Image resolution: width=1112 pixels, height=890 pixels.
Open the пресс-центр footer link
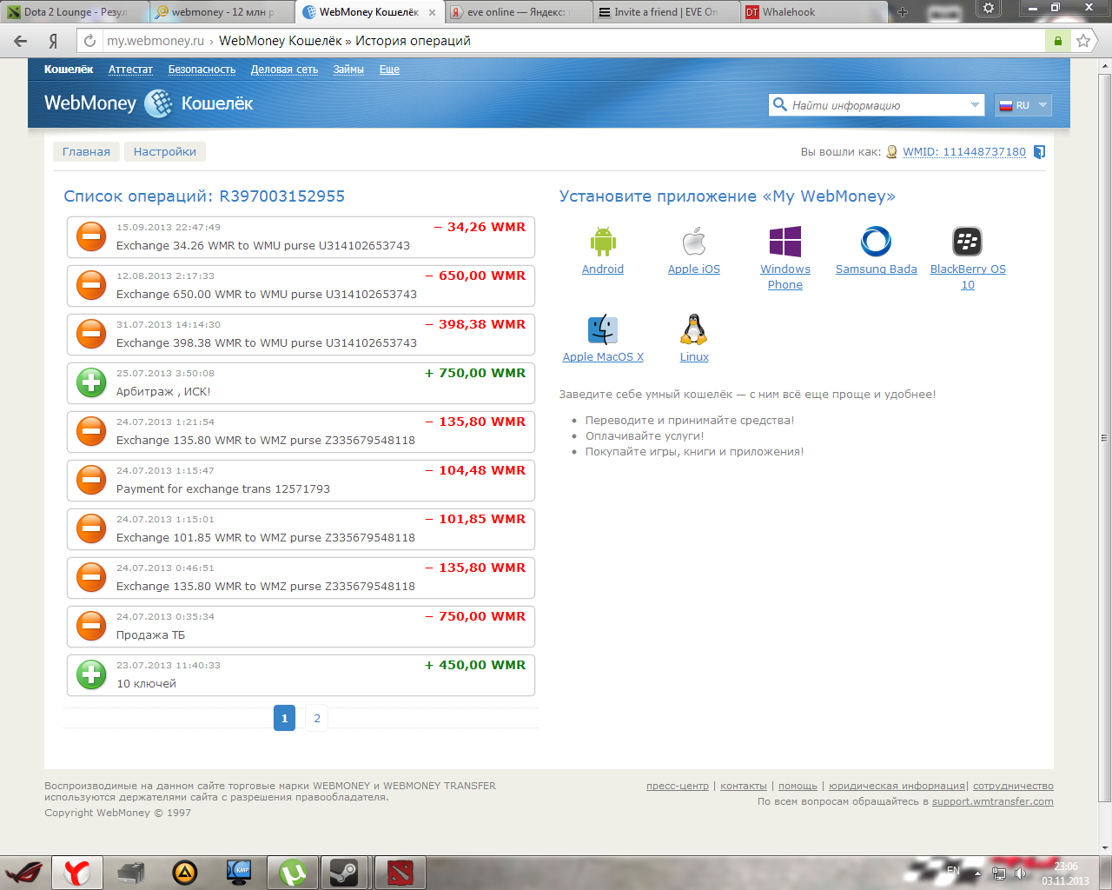click(678, 786)
